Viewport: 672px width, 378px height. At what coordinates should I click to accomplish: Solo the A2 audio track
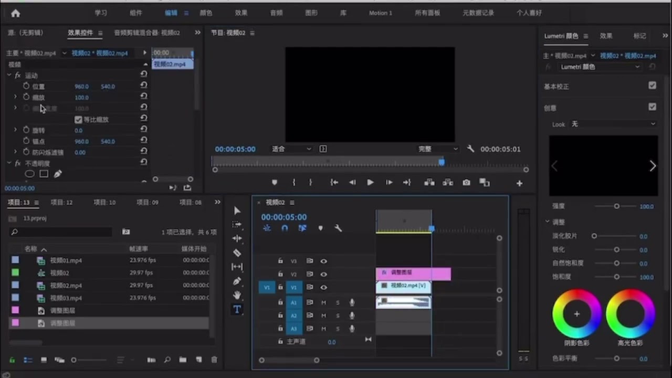338,316
